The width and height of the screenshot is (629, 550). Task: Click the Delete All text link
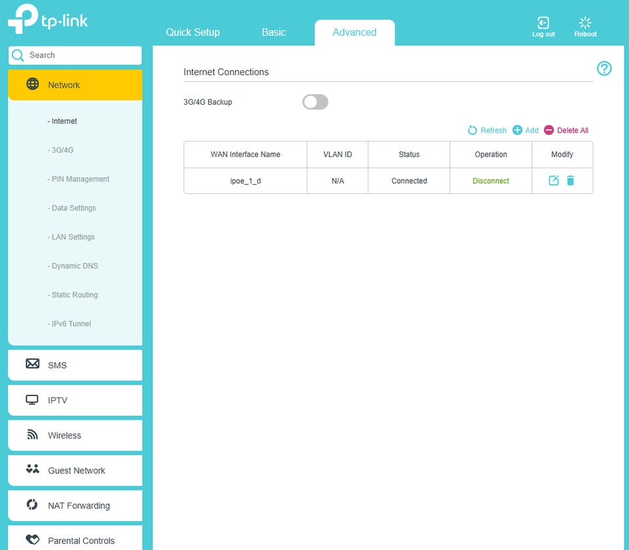coord(573,130)
